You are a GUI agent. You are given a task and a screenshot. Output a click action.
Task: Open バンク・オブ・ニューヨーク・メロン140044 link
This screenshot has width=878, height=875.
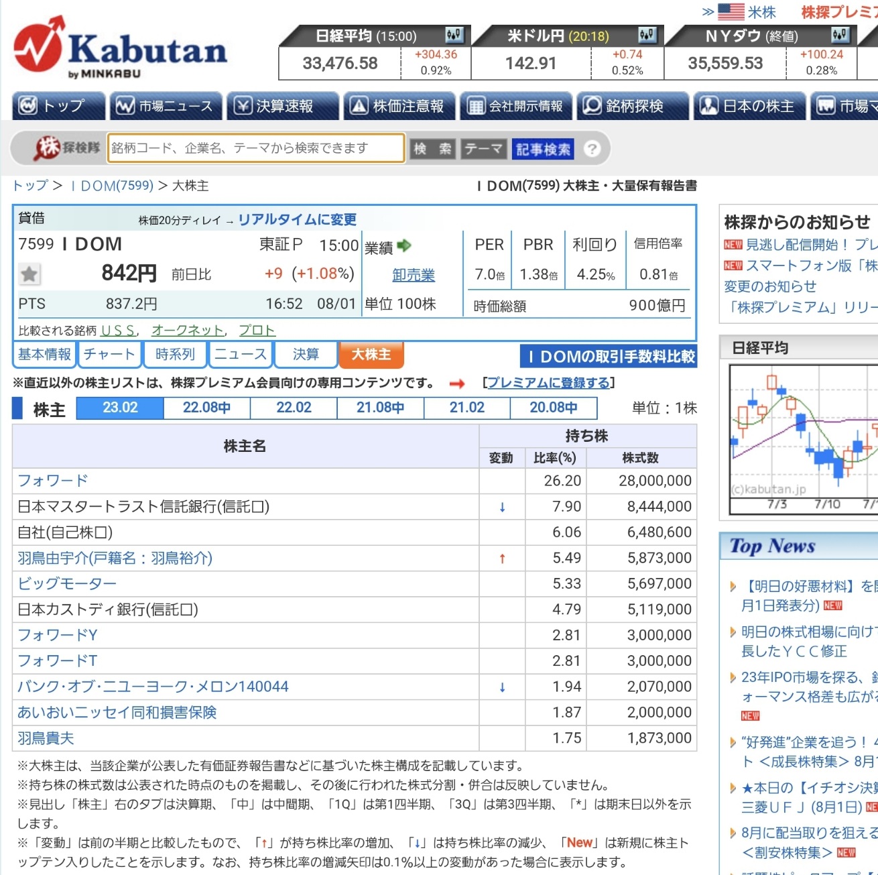click(153, 687)
